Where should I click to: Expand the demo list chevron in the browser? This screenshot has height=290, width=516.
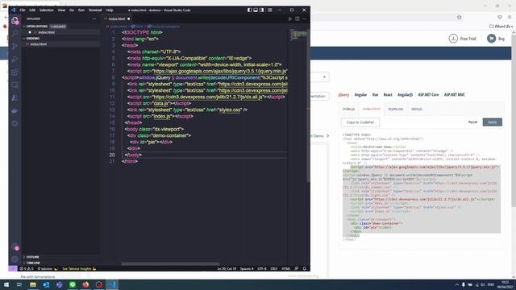tap(328, 135)
